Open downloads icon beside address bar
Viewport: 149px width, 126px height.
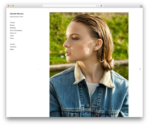pyautogui.click(x=101, y=6)
